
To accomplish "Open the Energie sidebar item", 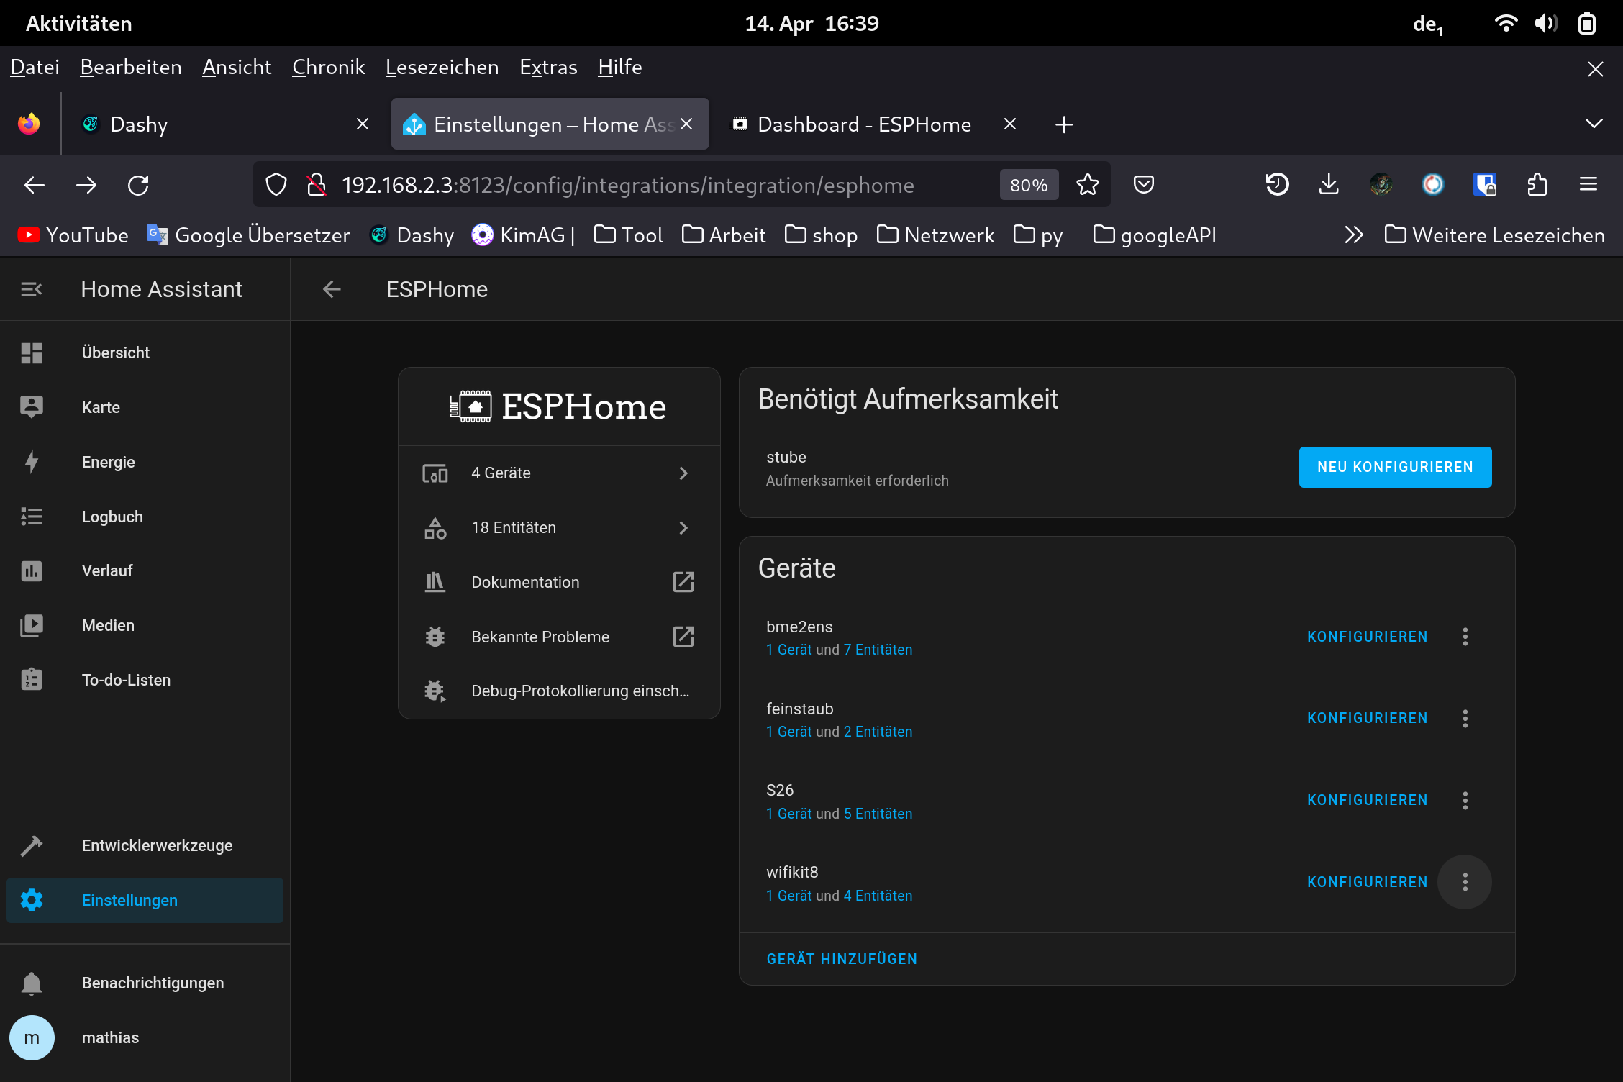I will coord(108,462).
